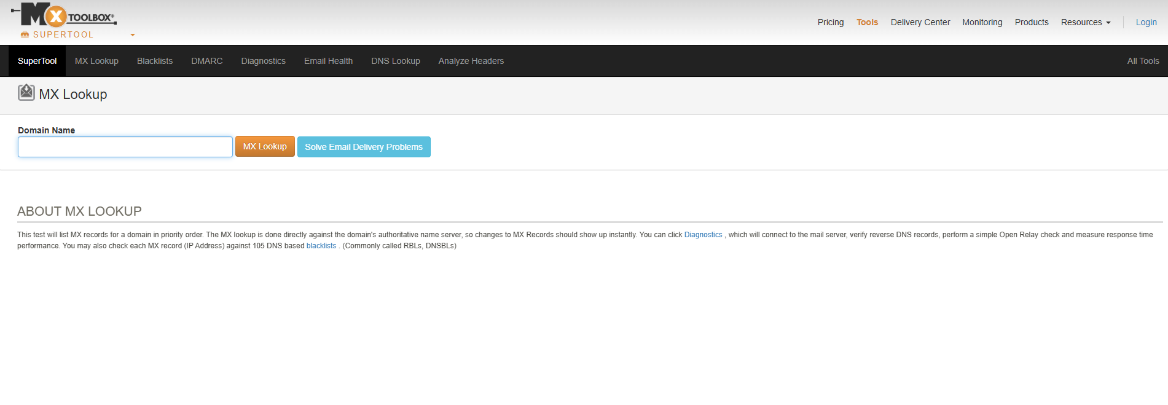Click the MxToolbox logo
This screenshot has height=405, width=1168.
tap(64, 15)
